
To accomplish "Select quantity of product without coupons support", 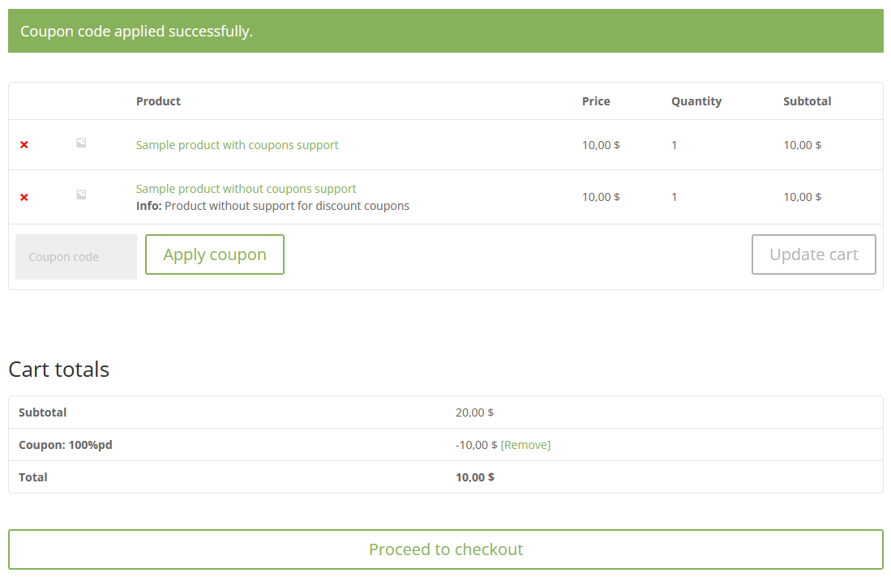I will tap(674, 197).
